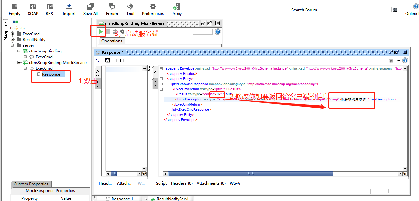Click the Search Forum magnifier icon
The width and height of the screenshot is (419, 201).
(x=395, y=10)
